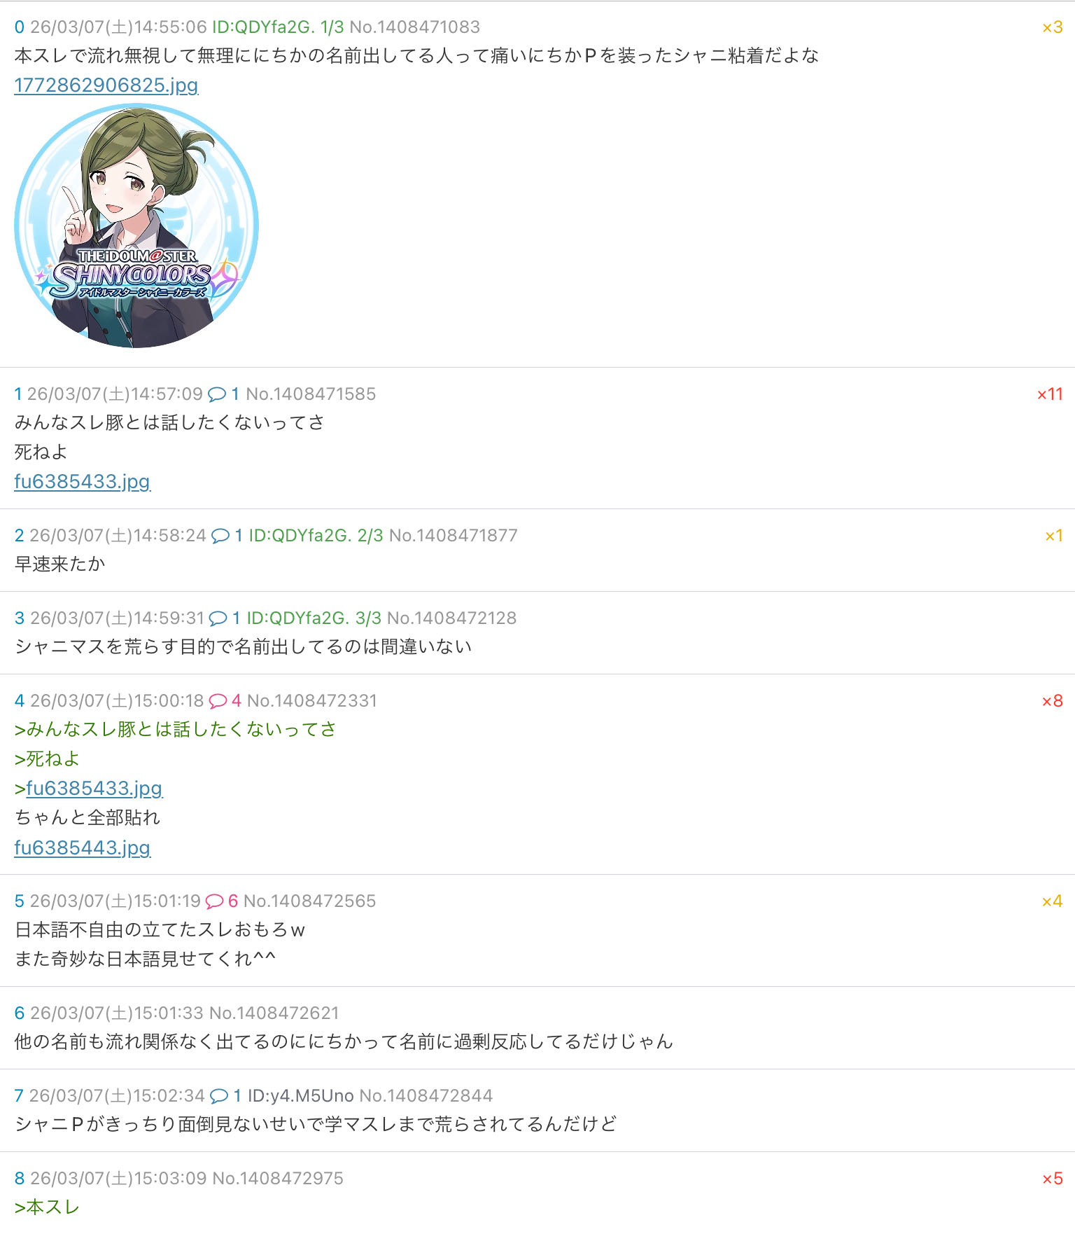Open the Shiny Colors character thumbnail
This screenshot has width=1075, height=1234.
pos(136,226)
